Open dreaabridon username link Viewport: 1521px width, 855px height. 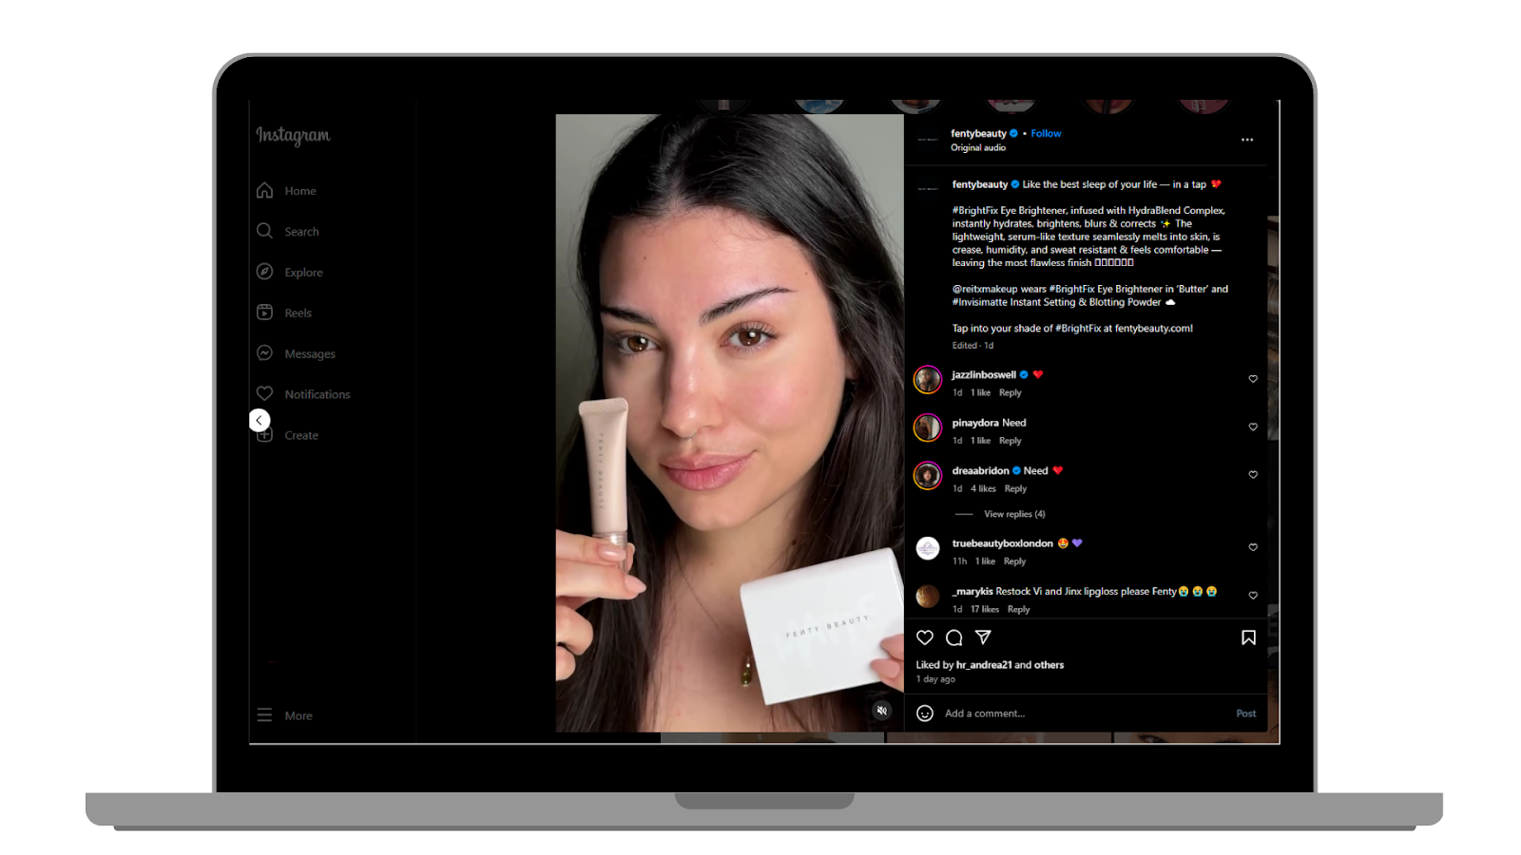[x=981, y=471]
